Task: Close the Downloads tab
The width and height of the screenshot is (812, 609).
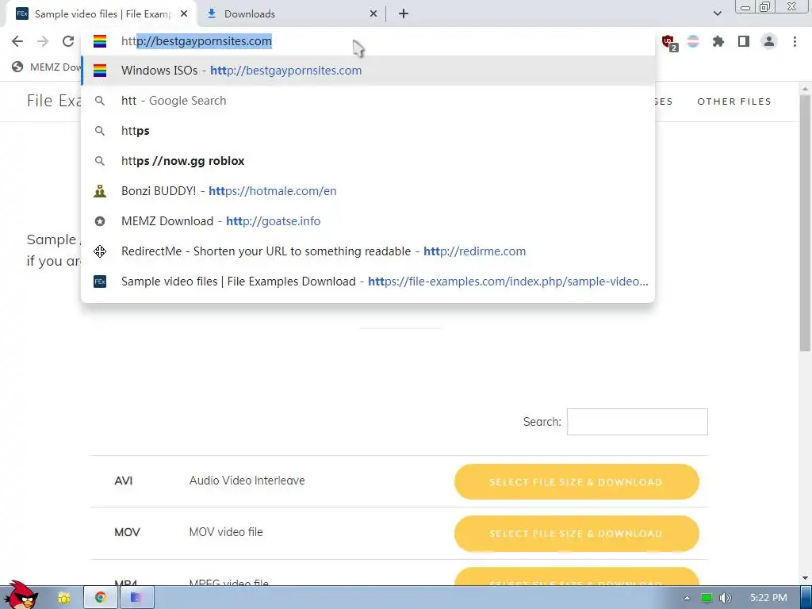Action: 373,14
